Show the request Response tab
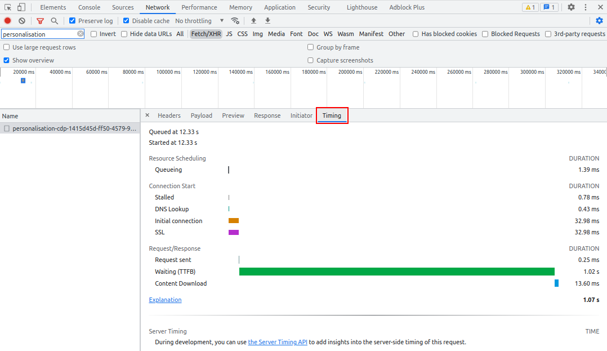Viewport: 607px width, 351px height. click(x=267, y=115)
